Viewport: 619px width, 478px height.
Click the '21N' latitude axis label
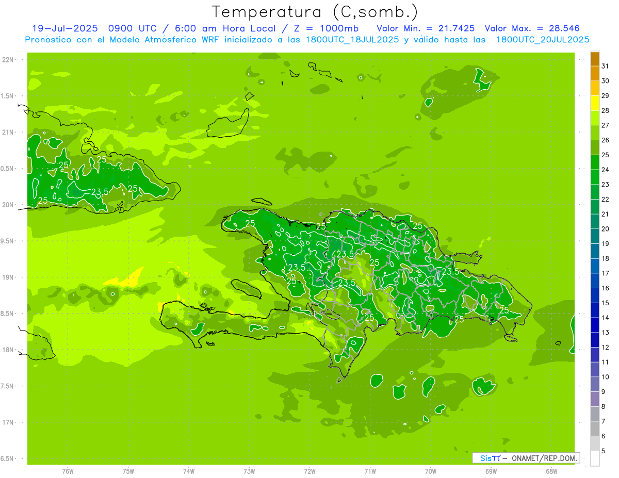pyautogui.click(x=9, y=132)
